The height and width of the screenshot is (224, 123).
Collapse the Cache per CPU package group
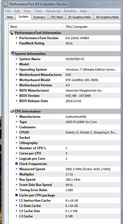click(x=17, y=195)
